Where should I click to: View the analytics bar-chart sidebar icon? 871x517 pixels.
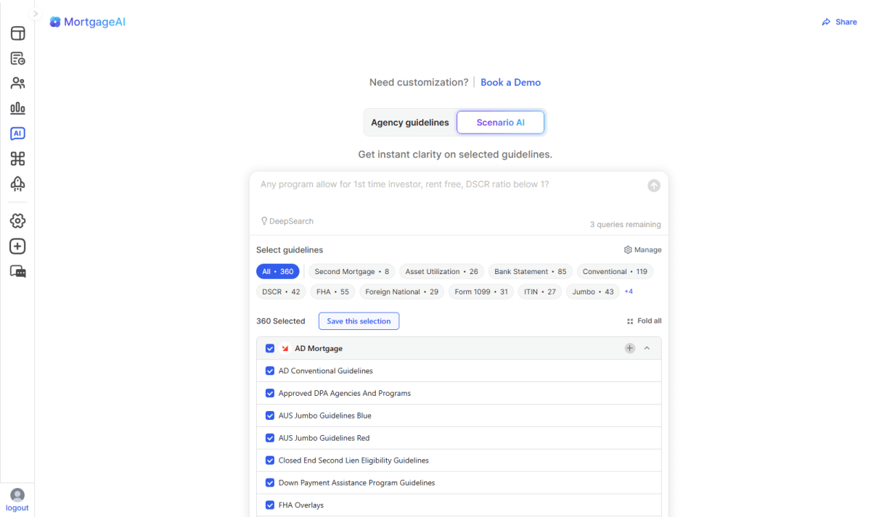click(17, 108)
